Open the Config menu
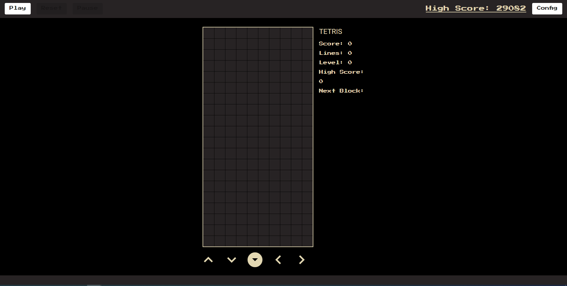The height and width of the screenshot is (286, 567). (x=547, y=9)
